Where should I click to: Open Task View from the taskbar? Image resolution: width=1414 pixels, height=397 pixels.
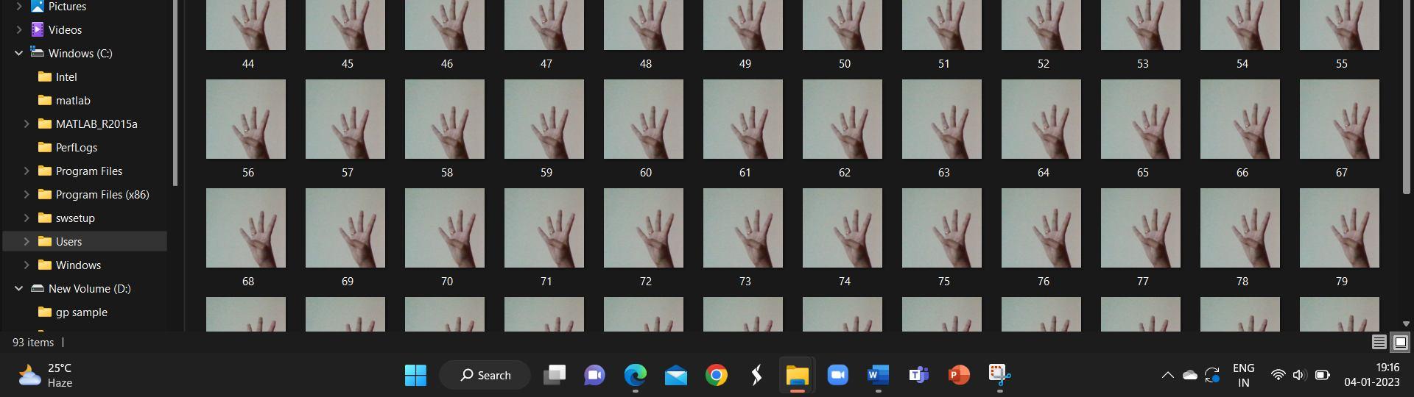pos(554,375)
